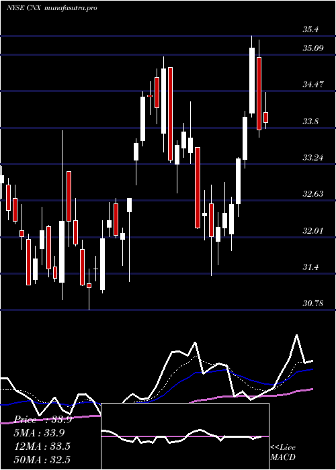Click the 35.09 price level label
The width and height of the screenshot is (336, 470).
click(313, 48)
